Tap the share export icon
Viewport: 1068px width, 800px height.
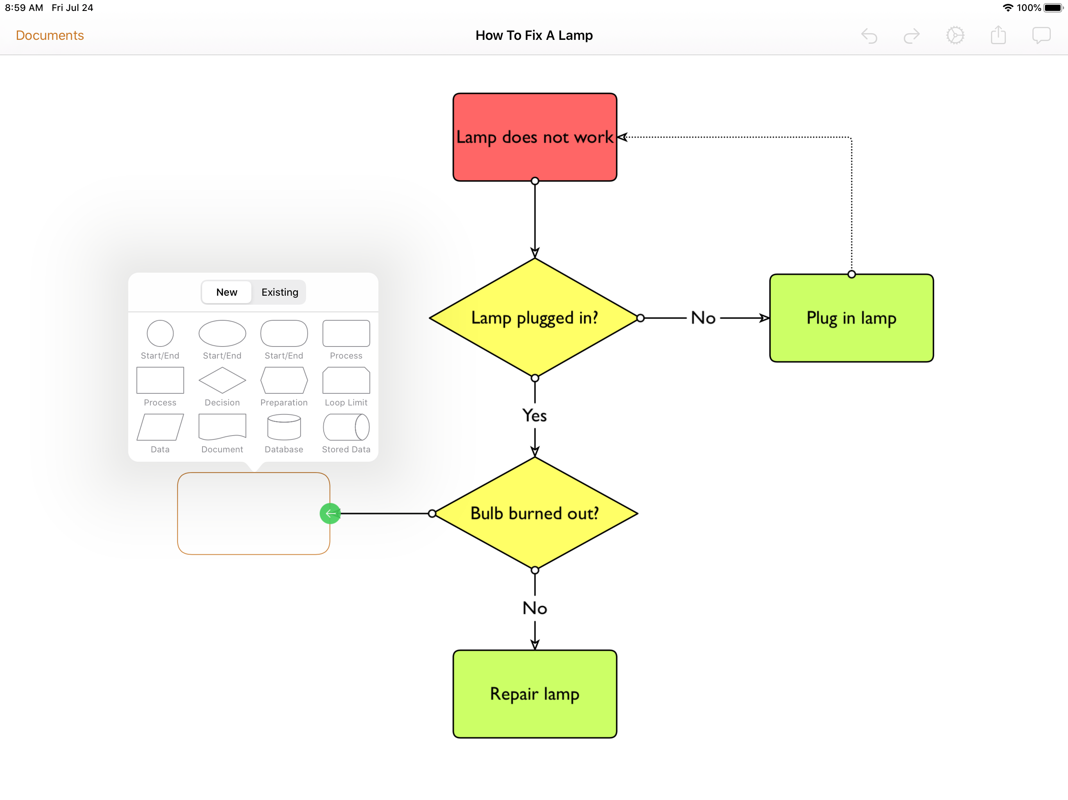[x=998, y=36]
